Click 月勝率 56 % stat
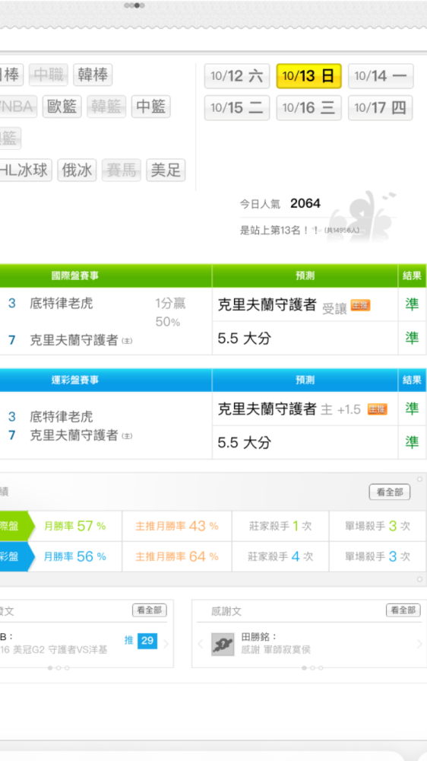The height and width of the screenshot is (761, 427). [74, 556]
